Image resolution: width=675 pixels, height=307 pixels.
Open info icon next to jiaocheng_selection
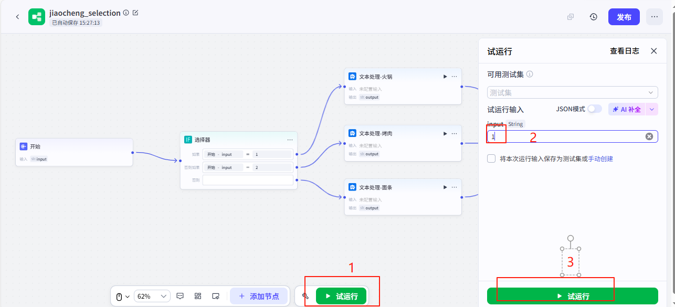126,13
